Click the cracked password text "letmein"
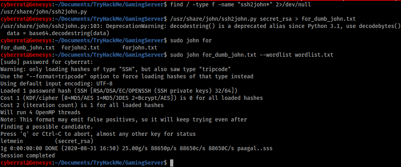The width and height of the screenshot is (401, 167). (12, 141)
